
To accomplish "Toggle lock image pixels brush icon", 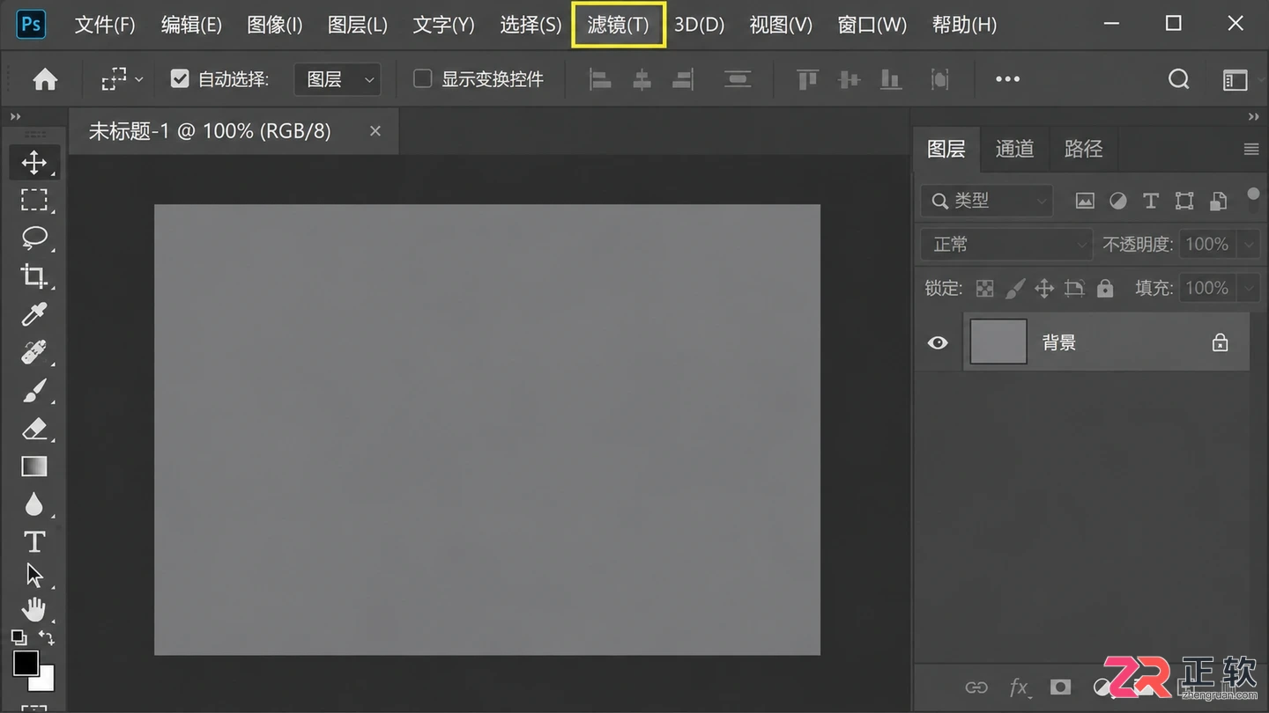I will click(x=1015, y=288).
